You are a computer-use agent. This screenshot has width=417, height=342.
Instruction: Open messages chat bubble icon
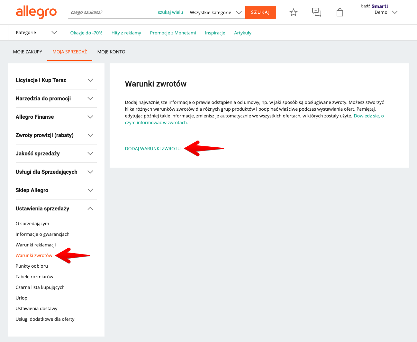click(317, 12)
